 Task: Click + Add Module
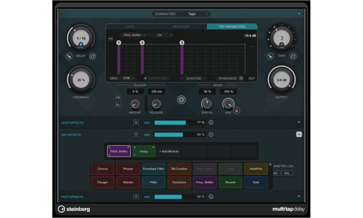169,152
